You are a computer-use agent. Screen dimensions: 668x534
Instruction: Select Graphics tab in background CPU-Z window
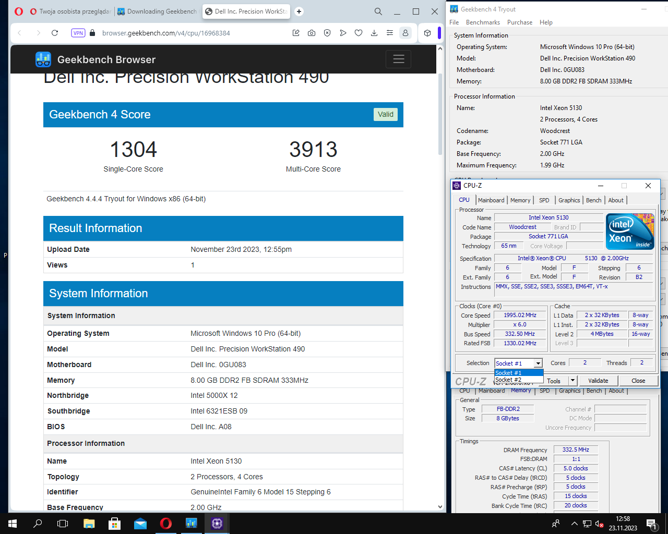[569, 391]
